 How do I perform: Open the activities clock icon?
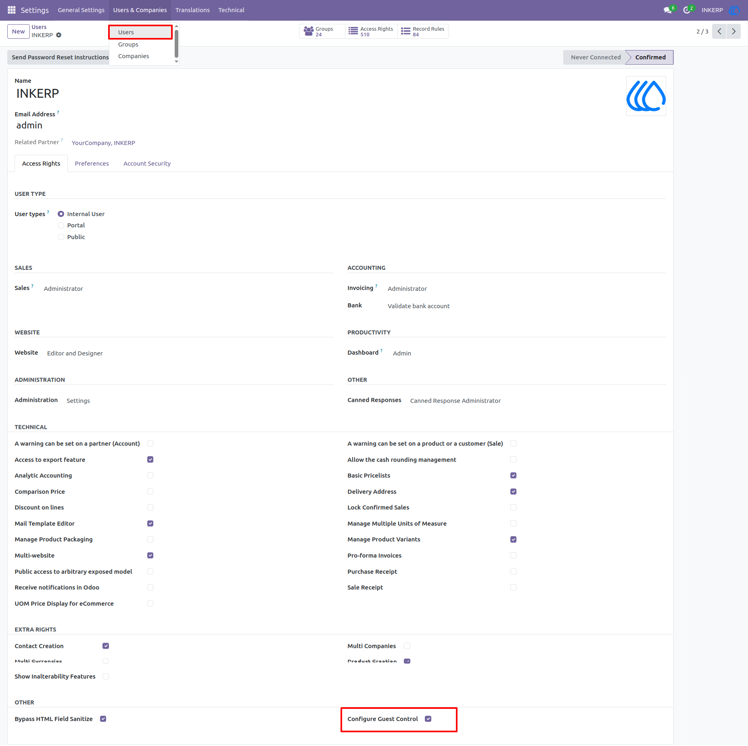[687, 10]
